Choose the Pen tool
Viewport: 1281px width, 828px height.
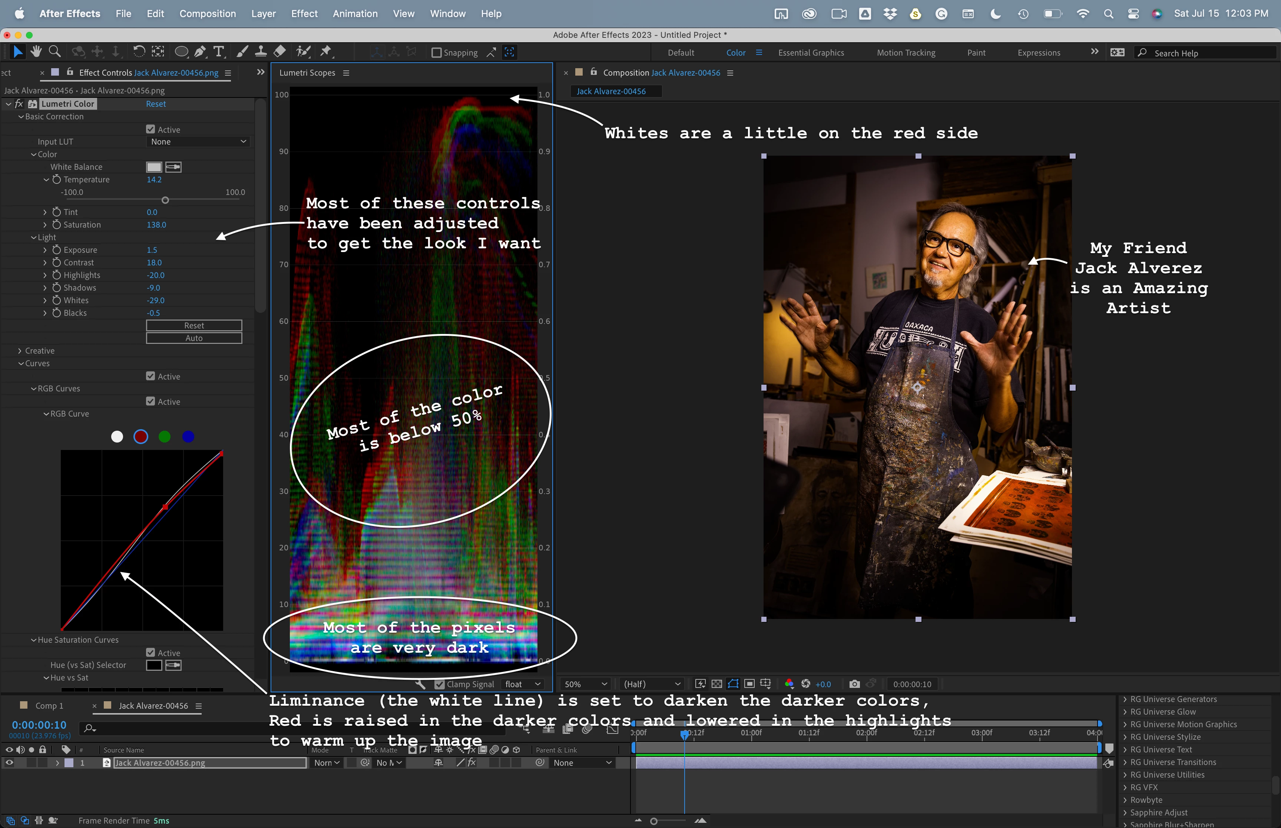point(200,52)
